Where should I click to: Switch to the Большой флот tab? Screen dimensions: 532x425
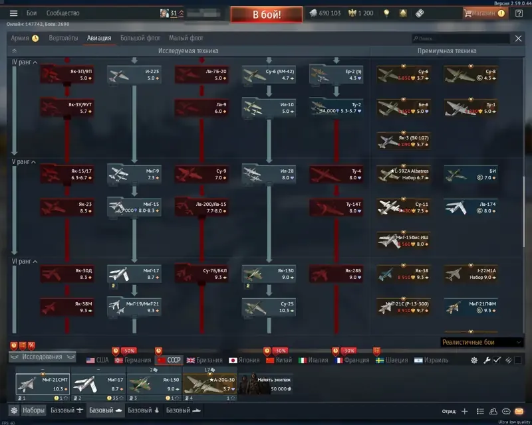[140, 38]
